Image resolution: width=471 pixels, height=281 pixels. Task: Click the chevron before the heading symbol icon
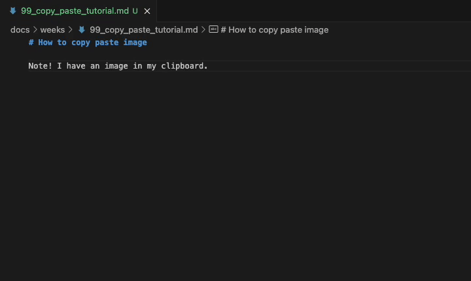(203, 30)
